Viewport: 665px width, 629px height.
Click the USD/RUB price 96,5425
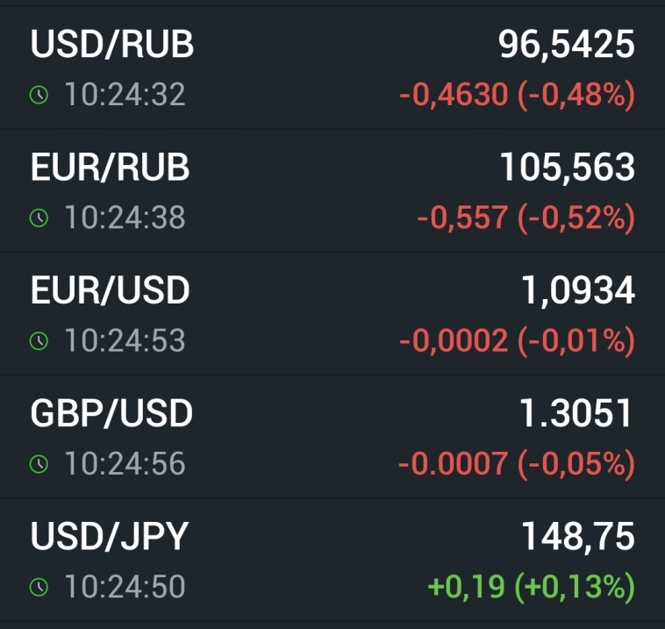pyautogui.click(x=566, y=45)
